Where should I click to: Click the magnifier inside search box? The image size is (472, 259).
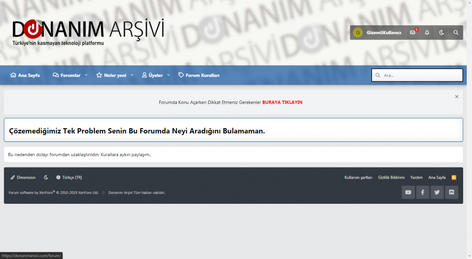click(x=378, y=75)
